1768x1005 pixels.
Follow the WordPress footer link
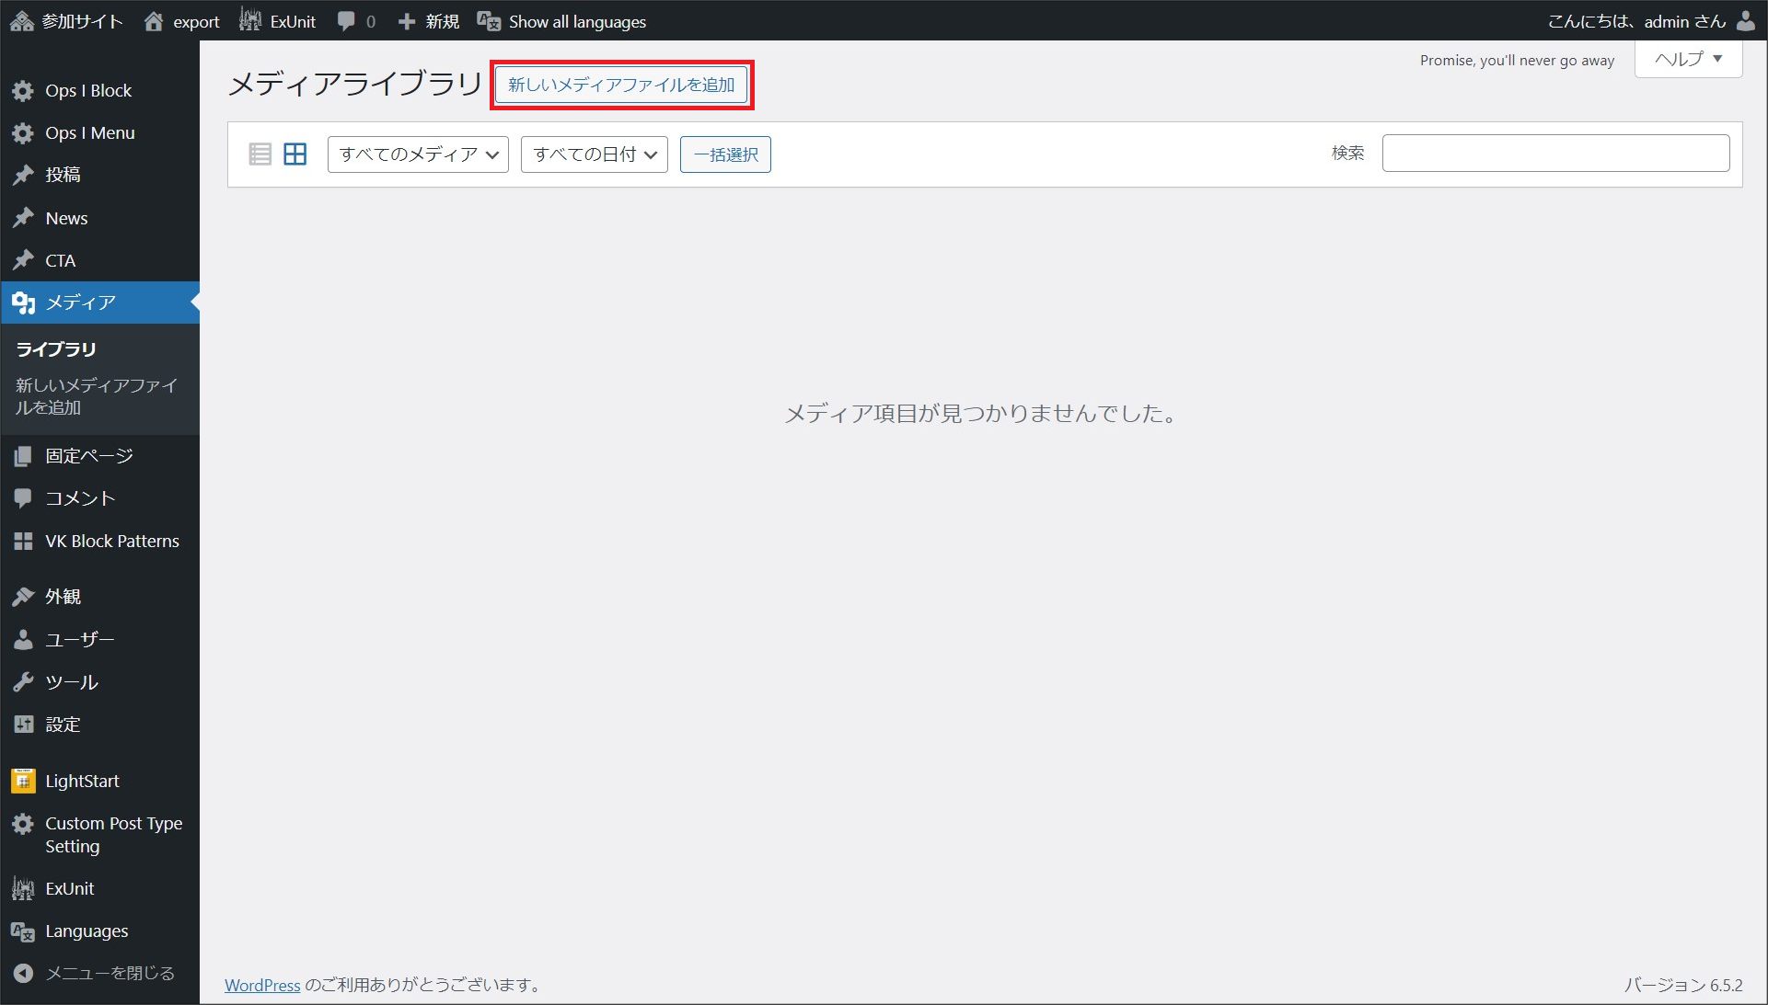click(x=262, y=985)
